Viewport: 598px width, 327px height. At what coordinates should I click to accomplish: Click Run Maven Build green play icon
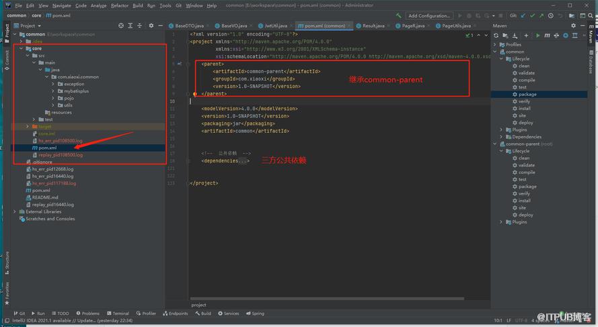pos(537,36)
